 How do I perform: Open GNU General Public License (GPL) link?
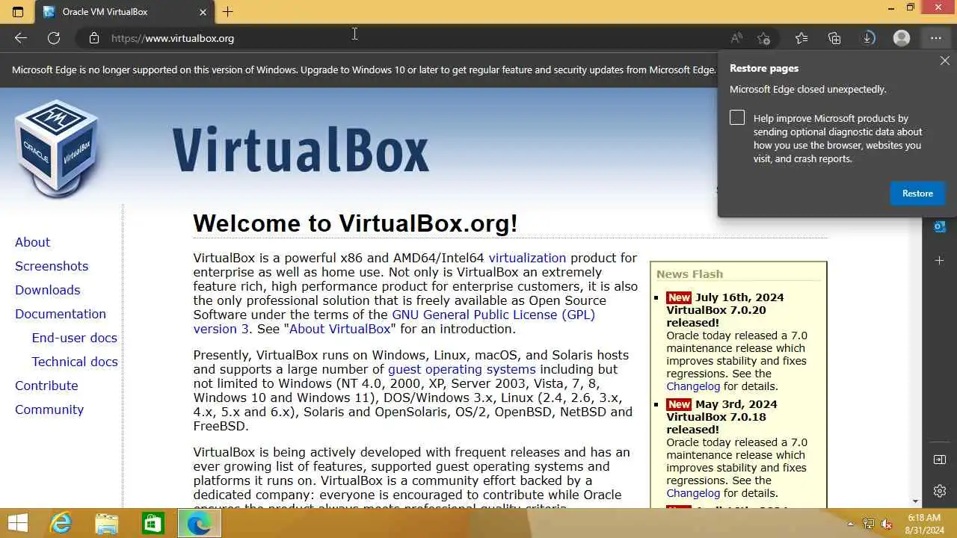coord(493,315)
